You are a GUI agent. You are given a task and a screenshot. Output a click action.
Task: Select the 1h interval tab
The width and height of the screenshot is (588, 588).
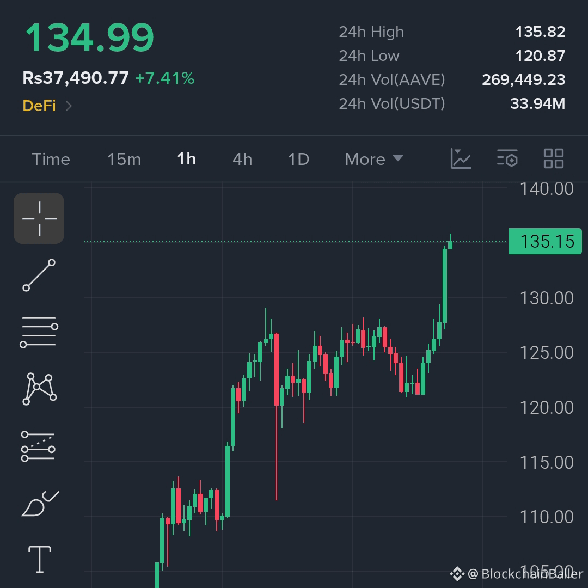186,159
